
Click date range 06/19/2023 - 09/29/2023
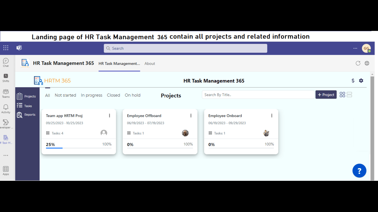point(227,123)
